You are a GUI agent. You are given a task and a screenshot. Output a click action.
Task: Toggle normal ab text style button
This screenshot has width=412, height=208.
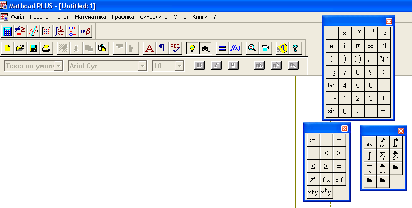259,65
